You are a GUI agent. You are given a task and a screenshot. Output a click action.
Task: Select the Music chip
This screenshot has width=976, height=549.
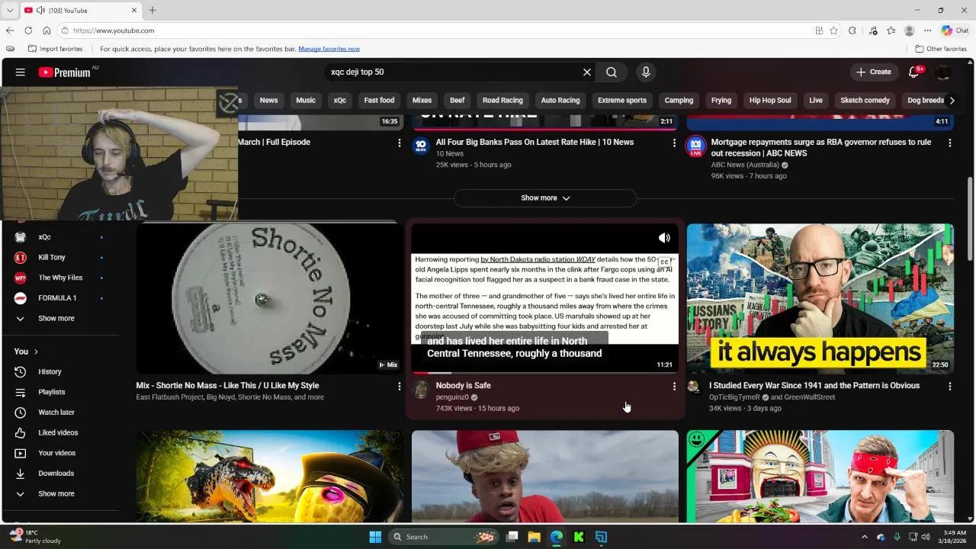click(306, 100)
